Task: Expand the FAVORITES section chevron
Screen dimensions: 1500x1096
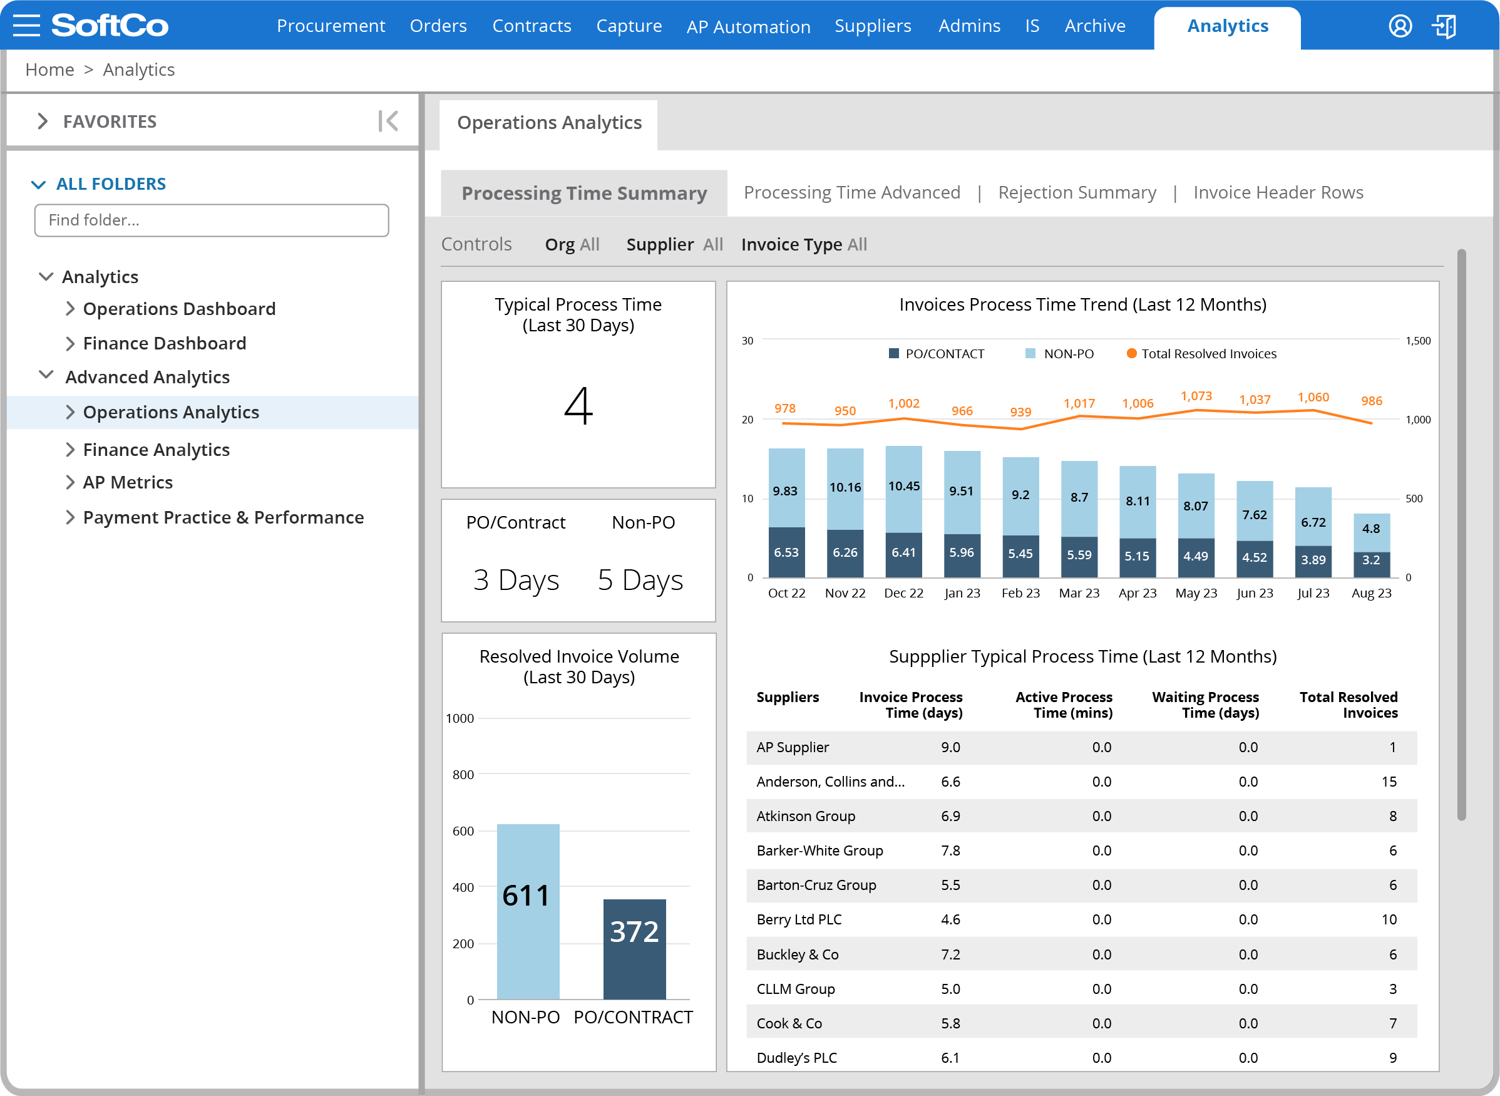Action: [x=43, y=121]
